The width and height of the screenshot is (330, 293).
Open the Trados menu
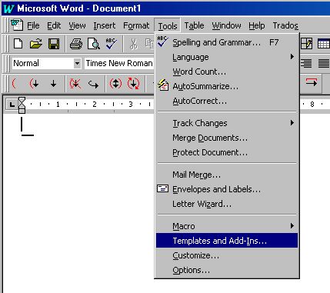point(285,25)
